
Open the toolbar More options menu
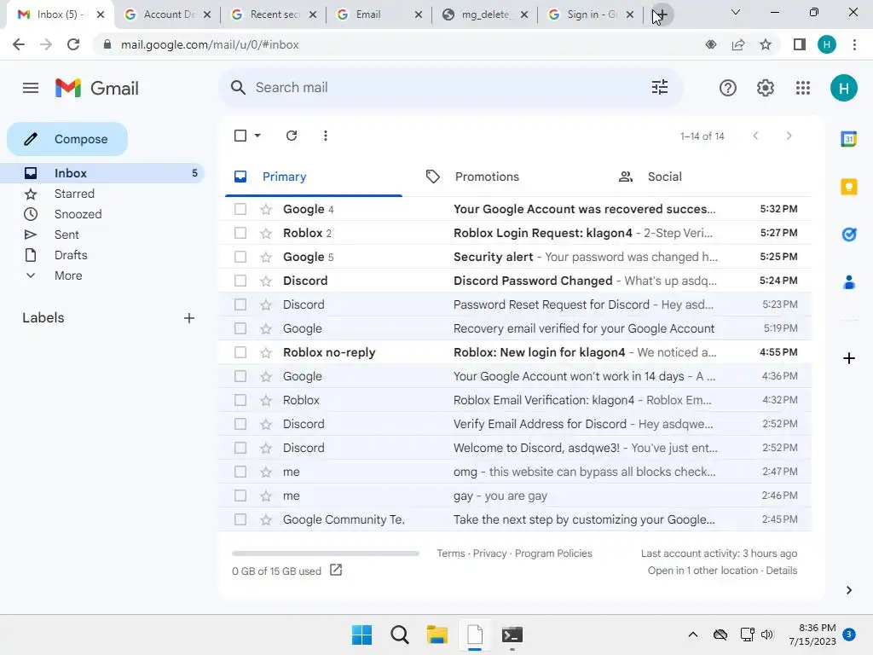326,136
